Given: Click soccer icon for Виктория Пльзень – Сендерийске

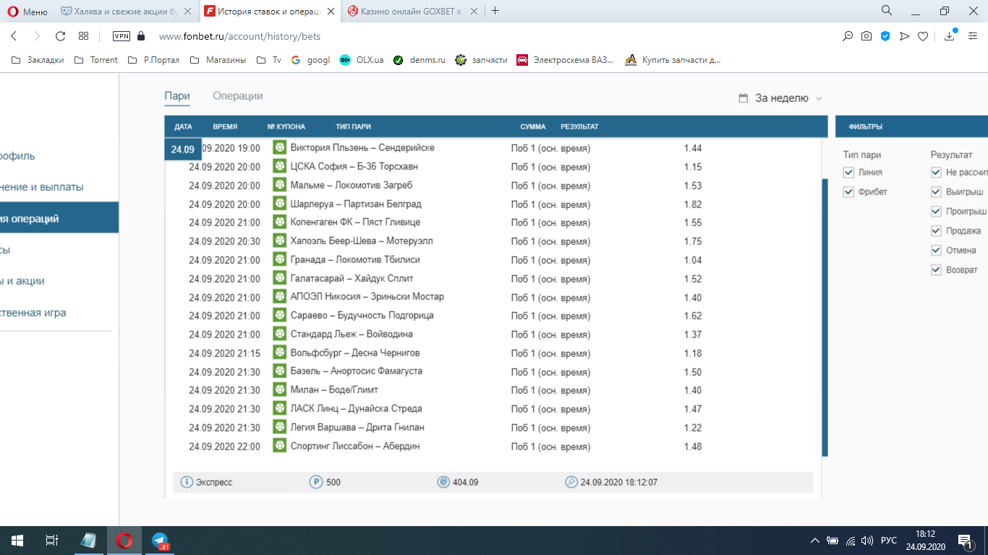Looking at the screenshot, I should click(x=280, y=147).
